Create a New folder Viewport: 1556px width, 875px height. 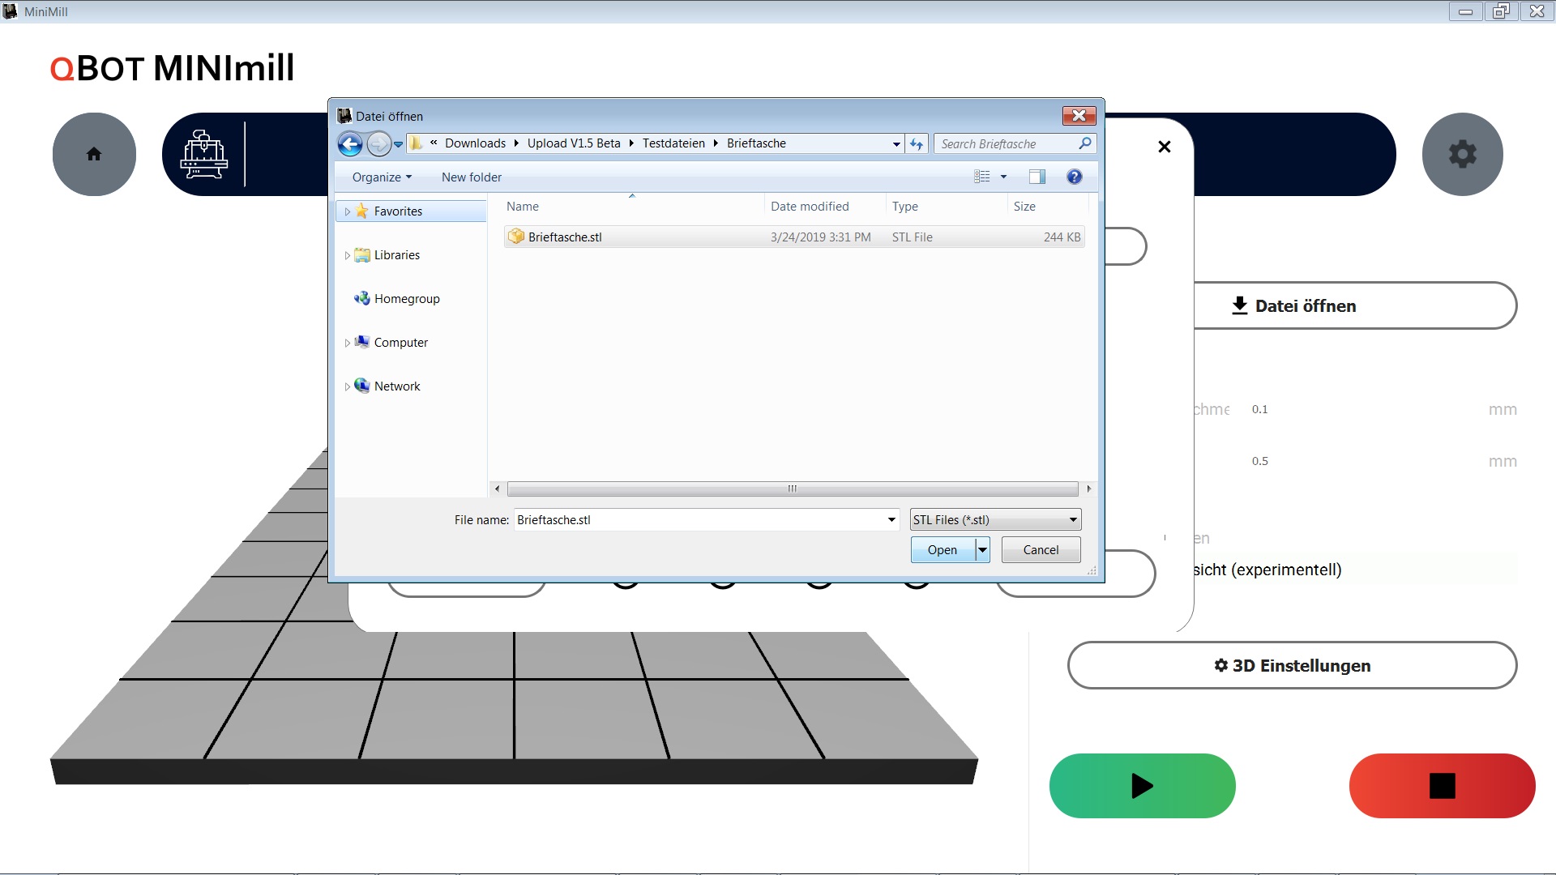tap(471, 177)
